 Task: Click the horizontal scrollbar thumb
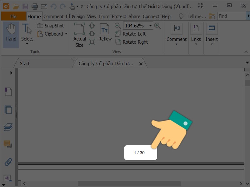[x=129, y=184]
